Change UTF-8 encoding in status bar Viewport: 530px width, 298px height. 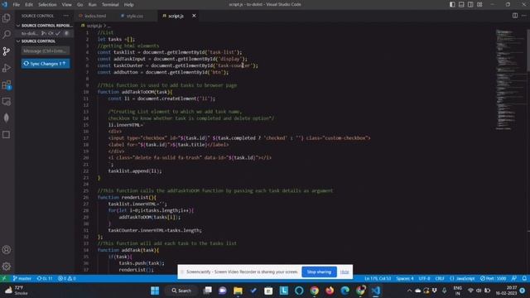[x=424, y=278]
